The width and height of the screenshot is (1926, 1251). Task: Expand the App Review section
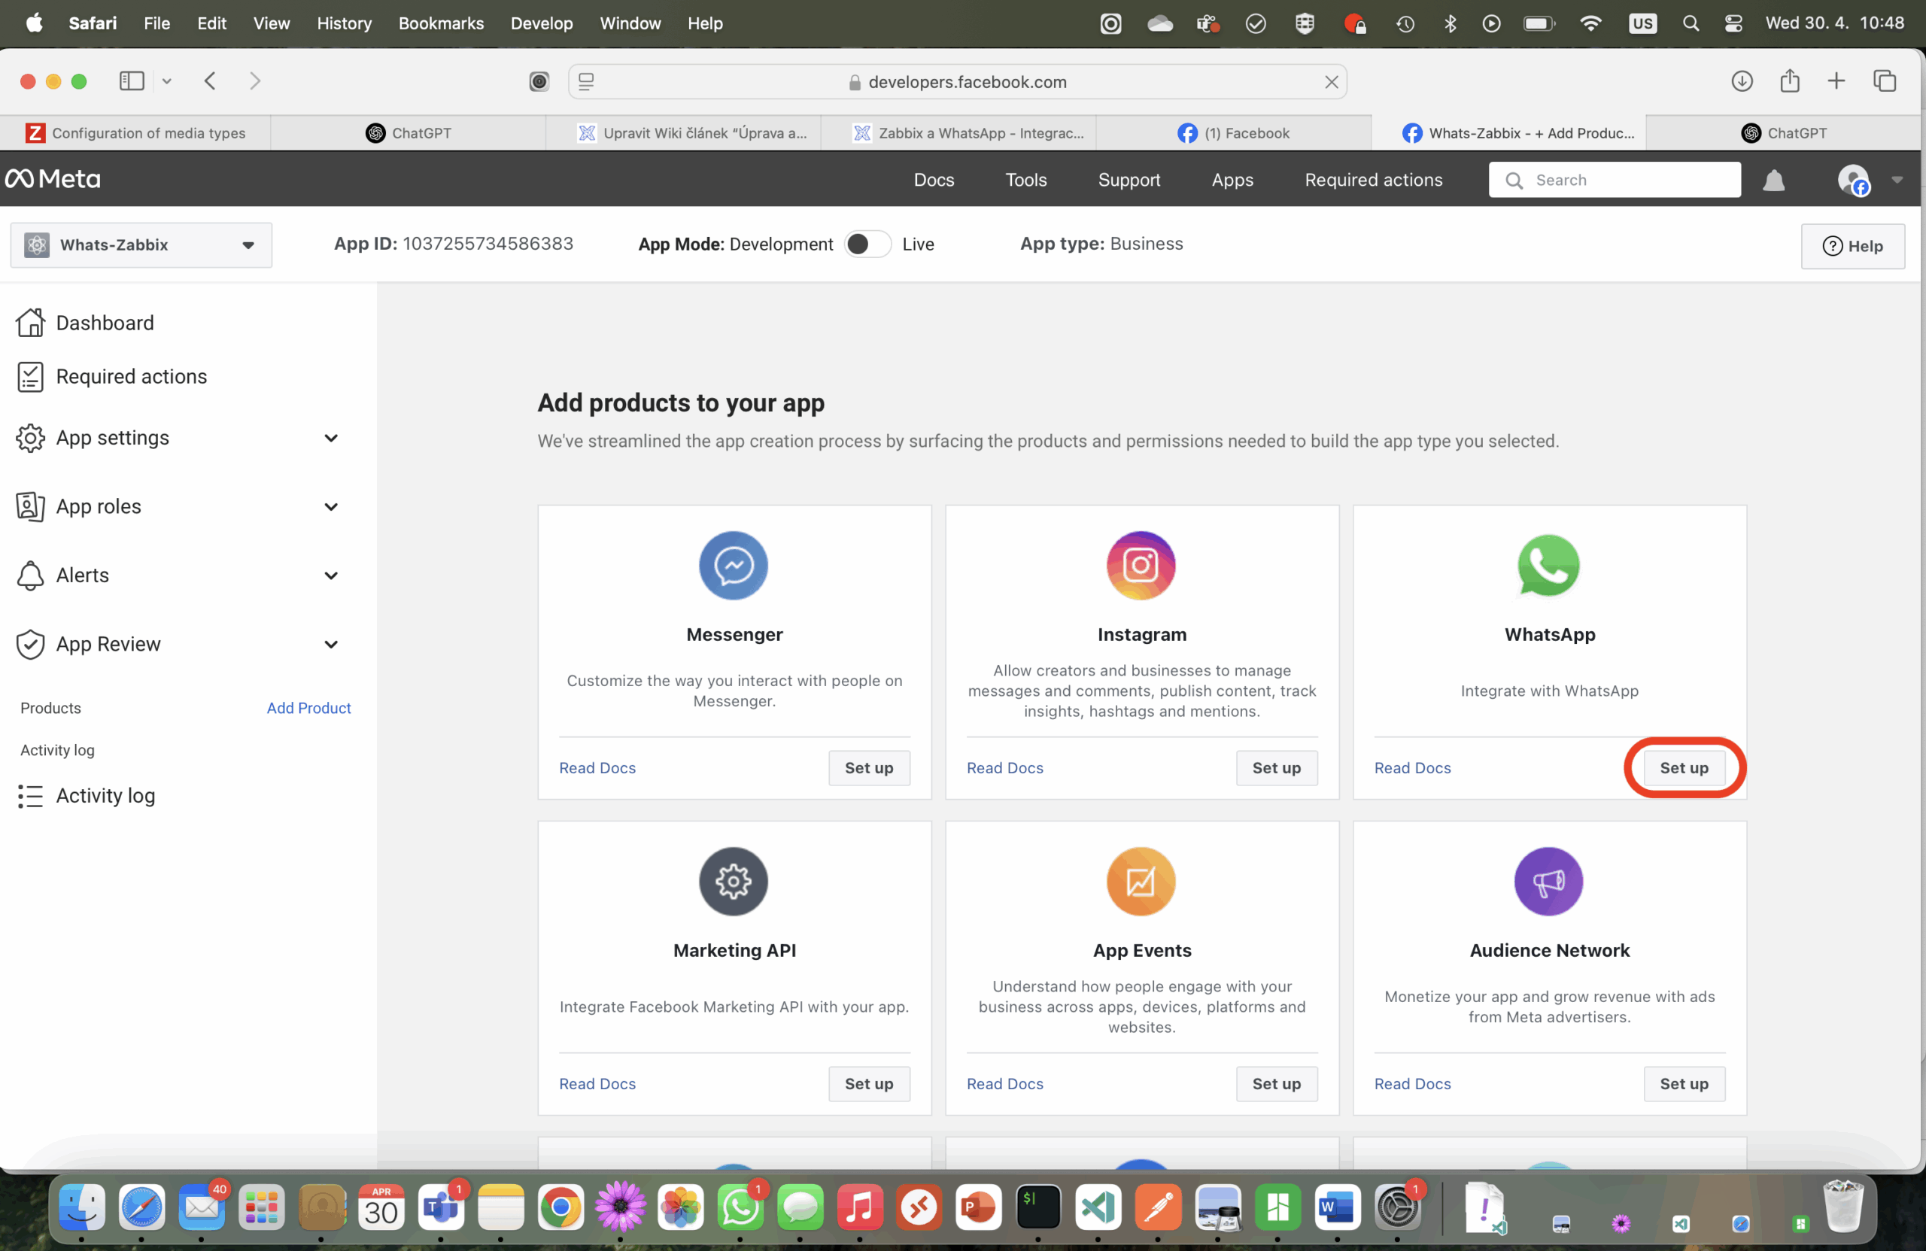click(330, 644)
